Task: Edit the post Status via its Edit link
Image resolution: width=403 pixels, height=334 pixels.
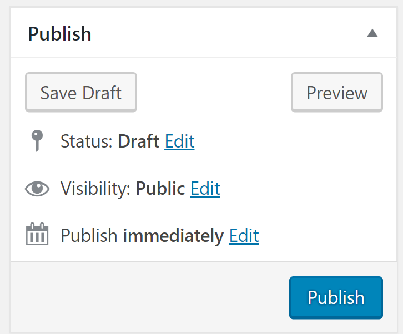Action: (x=179, y=141)
